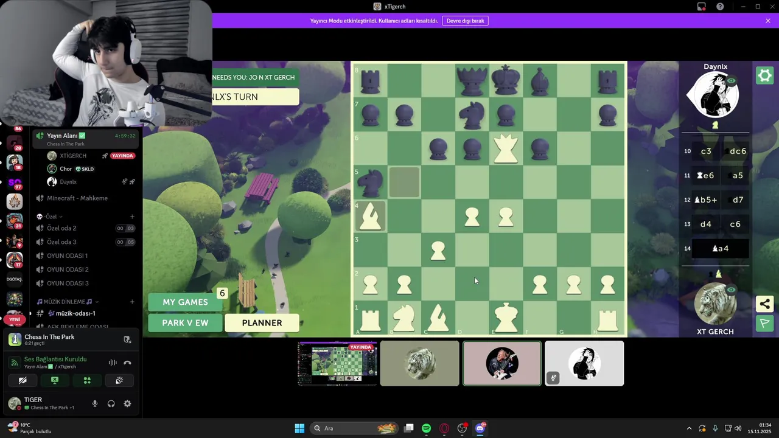Open Task View on taskbar

point(409,428)
